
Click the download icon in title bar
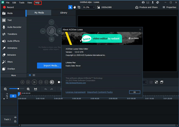(153, 2)
